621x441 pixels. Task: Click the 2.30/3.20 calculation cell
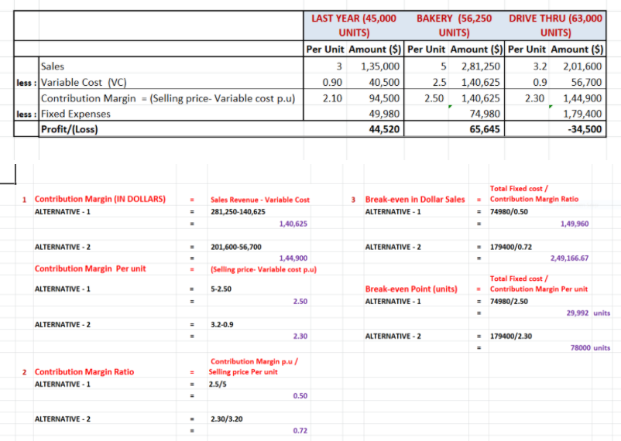[226, 419]
